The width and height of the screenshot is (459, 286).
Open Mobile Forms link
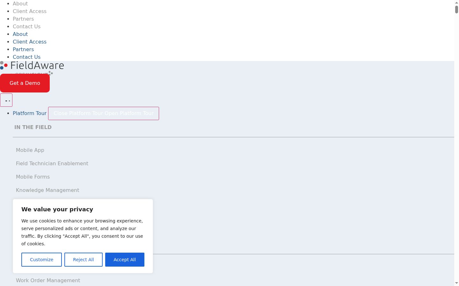(x=33, y=177)
